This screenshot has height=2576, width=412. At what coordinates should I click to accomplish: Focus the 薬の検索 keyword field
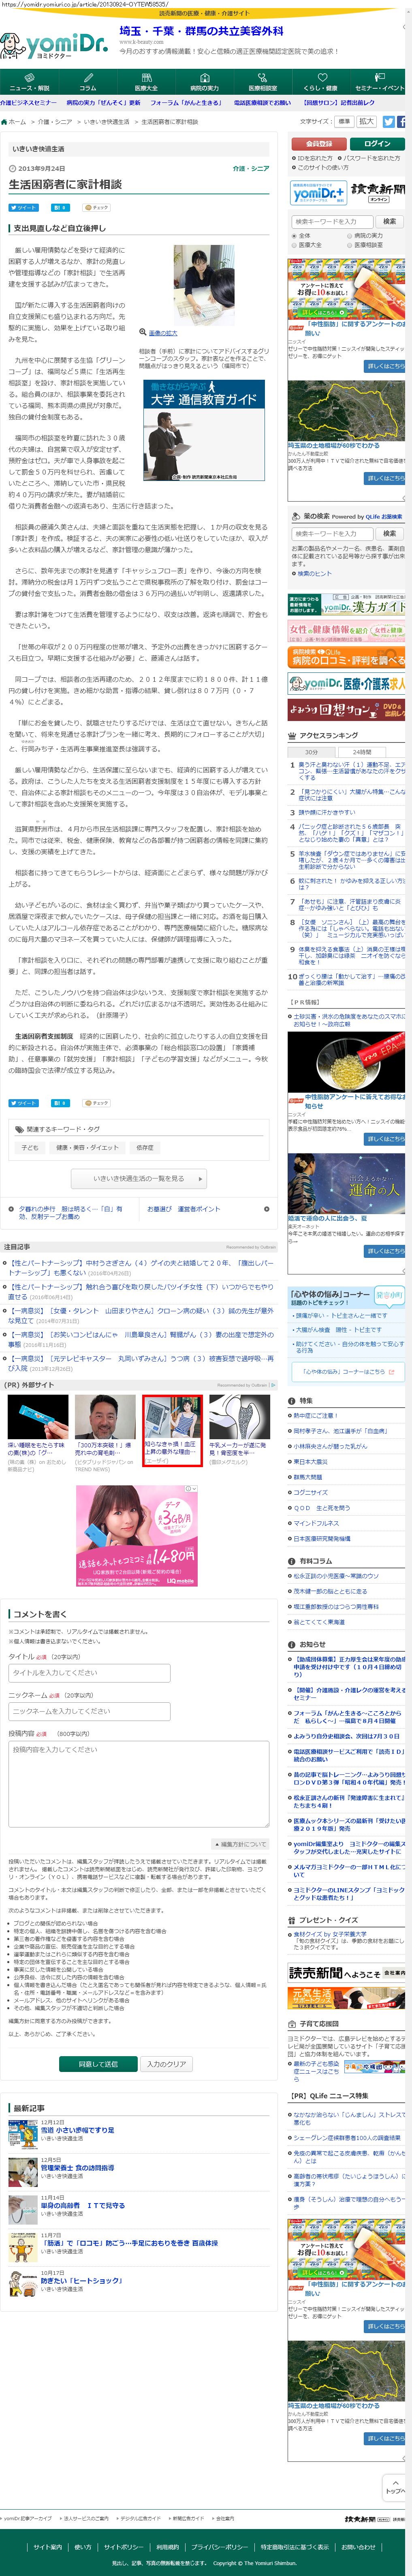tap(332, 534)
